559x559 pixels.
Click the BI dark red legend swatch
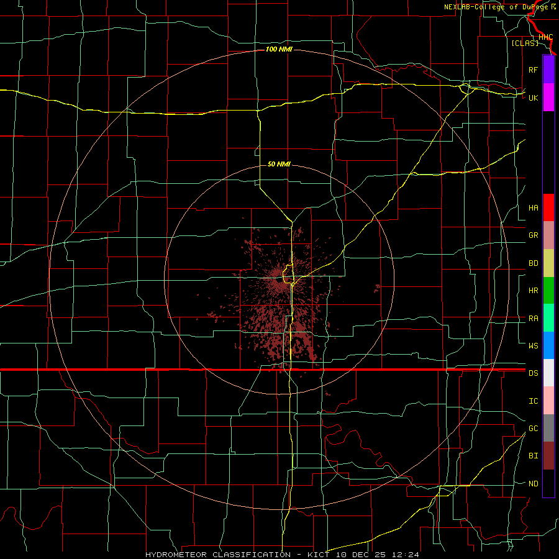tap(548, 456)
